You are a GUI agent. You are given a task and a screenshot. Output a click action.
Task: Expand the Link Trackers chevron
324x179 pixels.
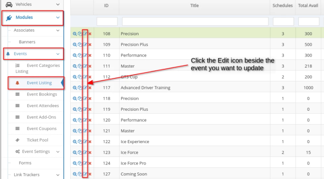pos(58,175)
